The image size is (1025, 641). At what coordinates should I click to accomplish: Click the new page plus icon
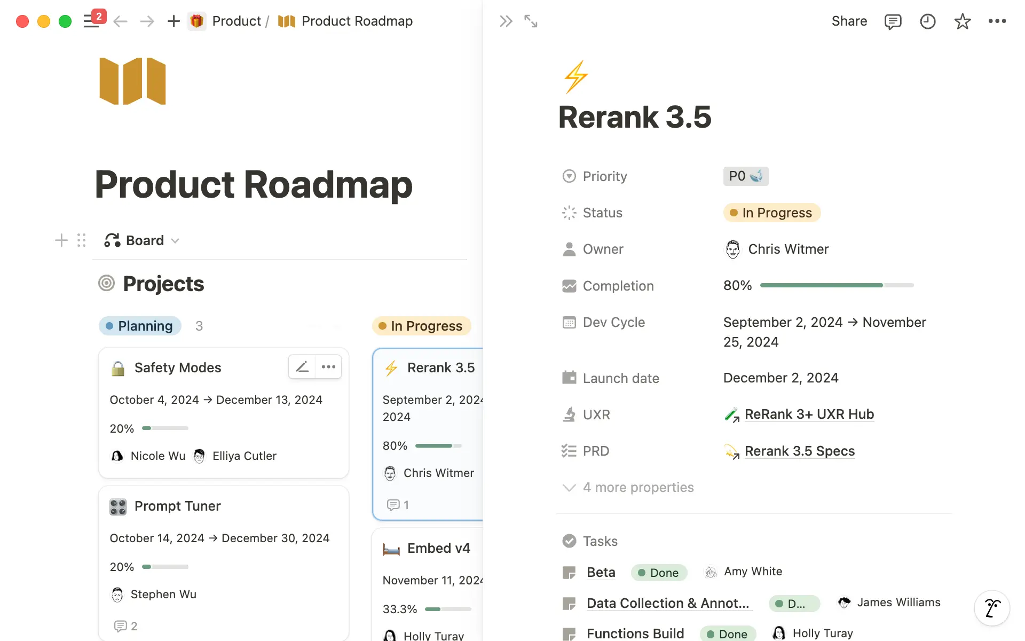174,21
